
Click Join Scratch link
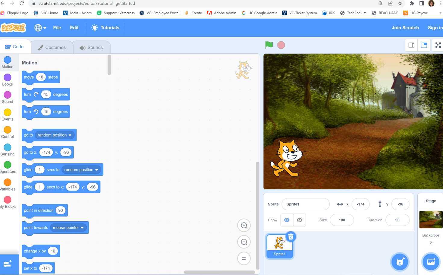point(405,28)
